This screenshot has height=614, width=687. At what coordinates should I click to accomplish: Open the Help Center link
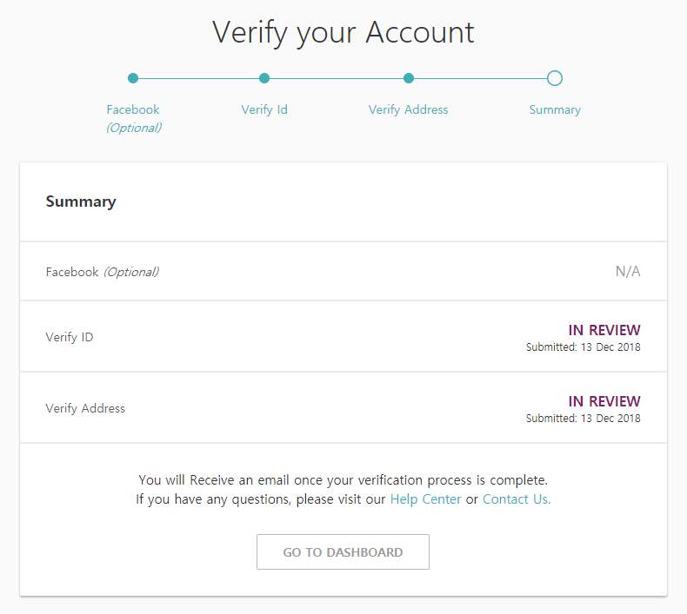426,499
